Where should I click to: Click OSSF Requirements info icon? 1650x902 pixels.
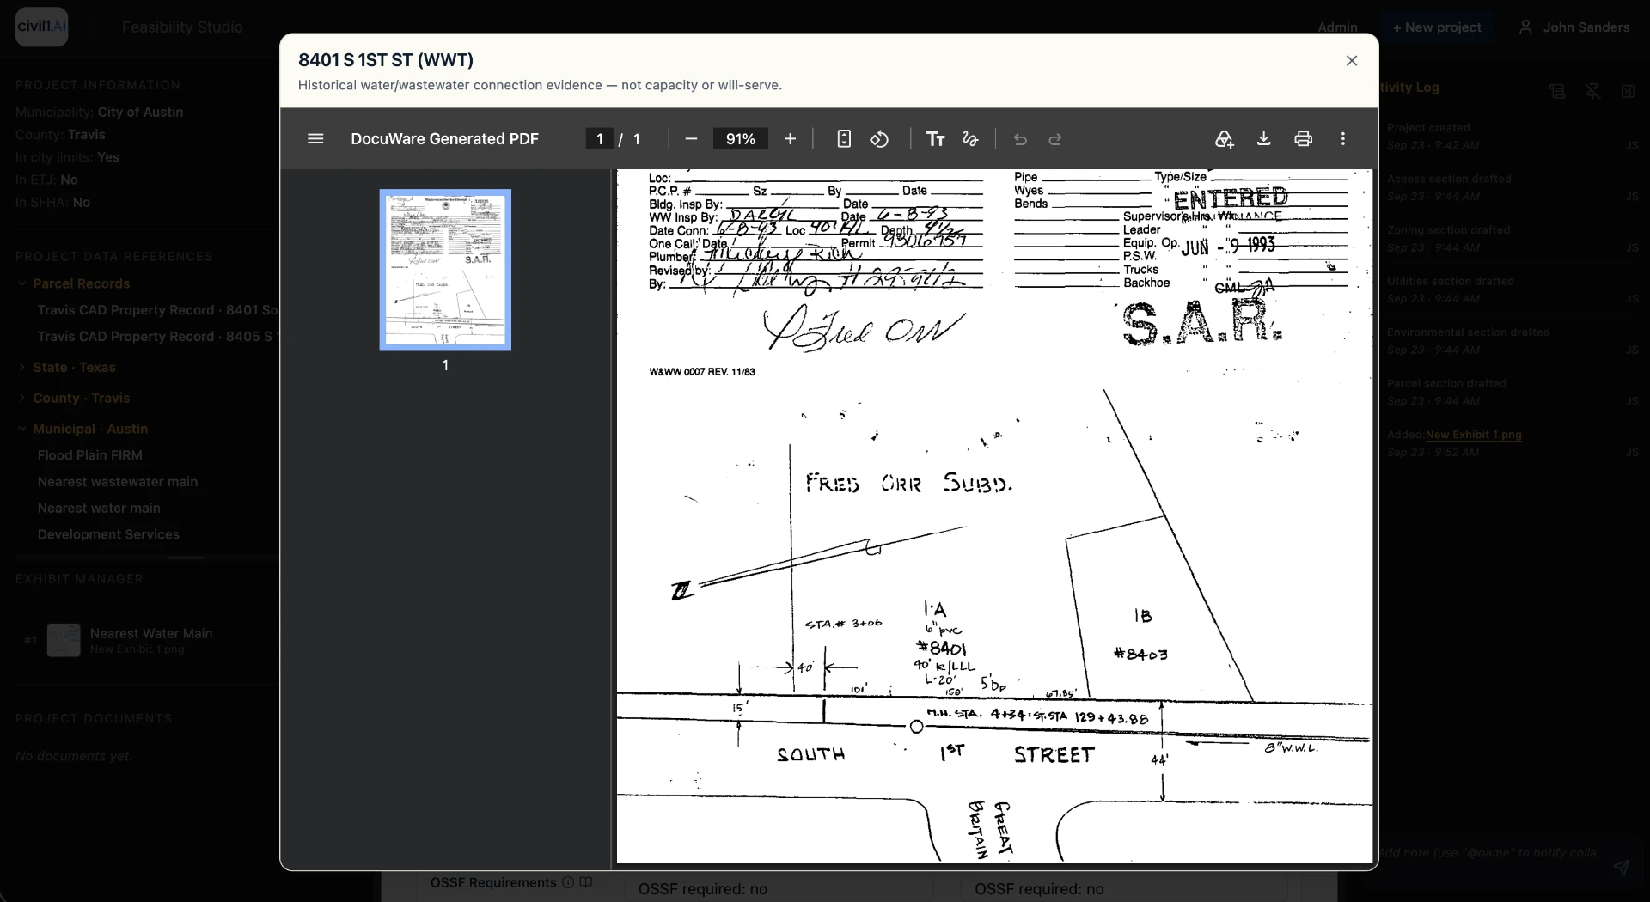pos(567,882)
